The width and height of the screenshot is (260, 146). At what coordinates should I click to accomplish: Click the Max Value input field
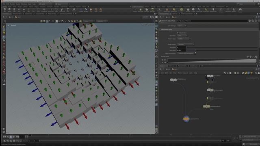click(x=181, y=50)
